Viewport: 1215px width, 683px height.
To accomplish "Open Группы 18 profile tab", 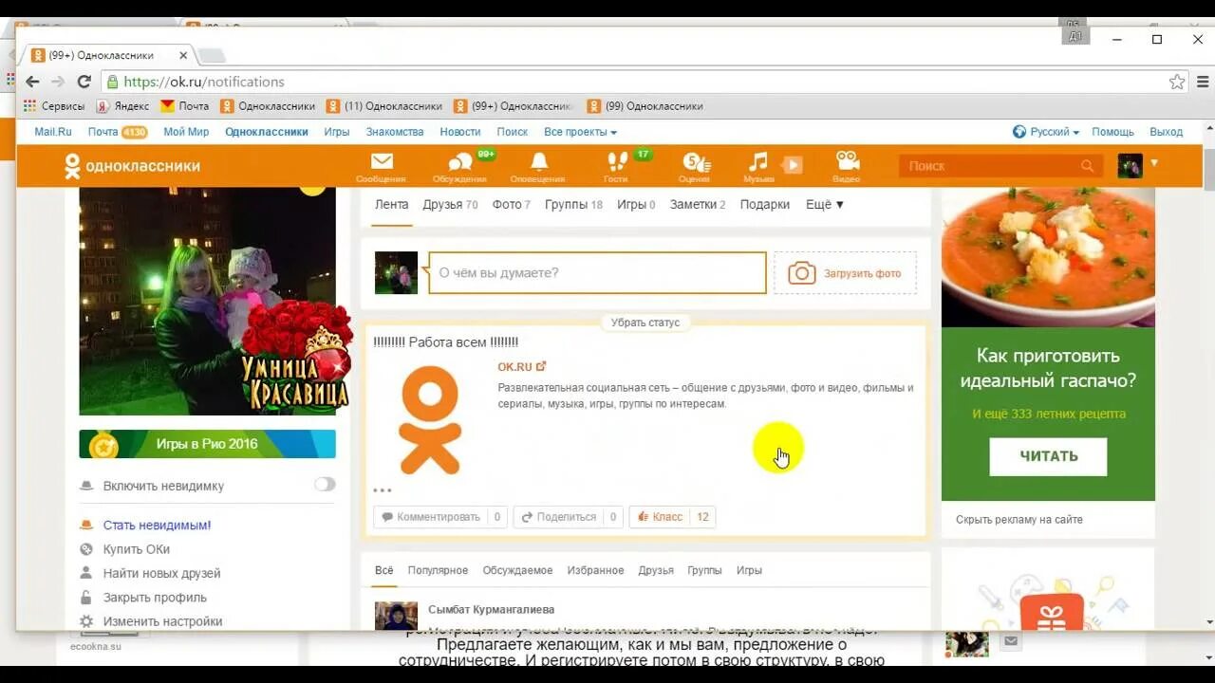I will pos(573,204).
